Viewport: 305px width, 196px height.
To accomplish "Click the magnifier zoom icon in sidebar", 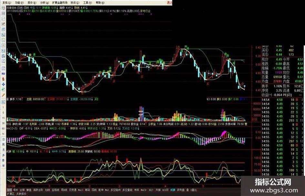I will click(3, 61).
